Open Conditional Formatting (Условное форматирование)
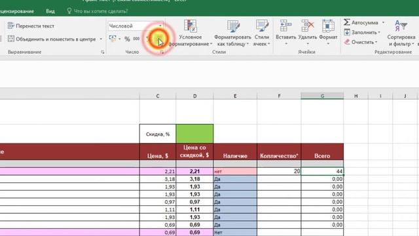This screenshot has width=419, height=236. click(x=191, y=33)
